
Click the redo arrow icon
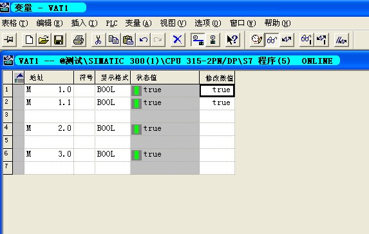pyautogui.click(x=158, y=39)
